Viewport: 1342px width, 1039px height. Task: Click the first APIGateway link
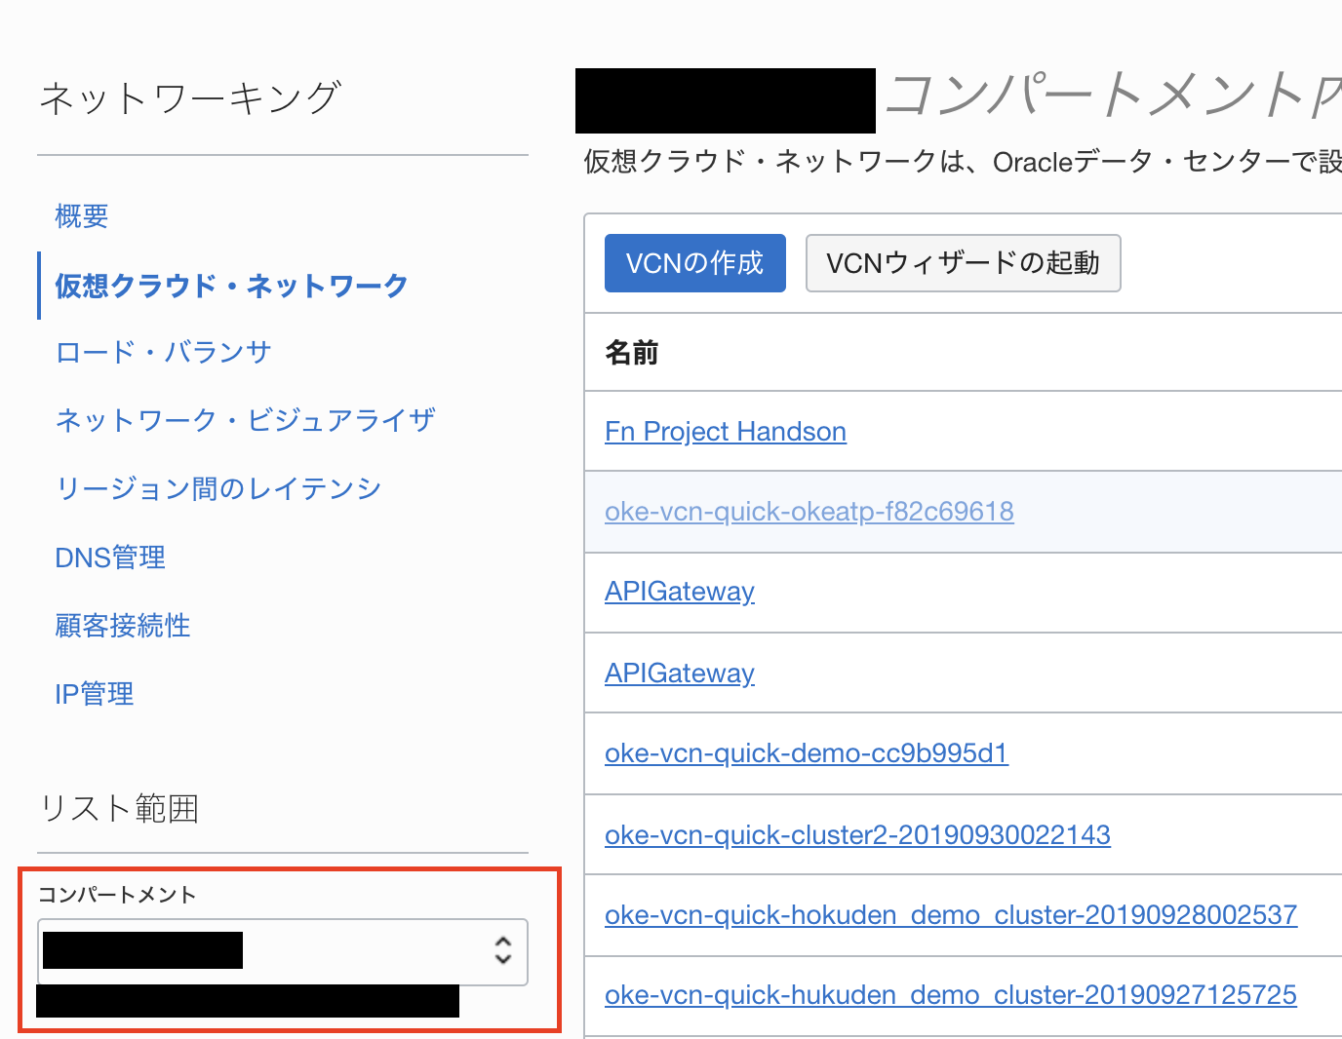(679, 592)
